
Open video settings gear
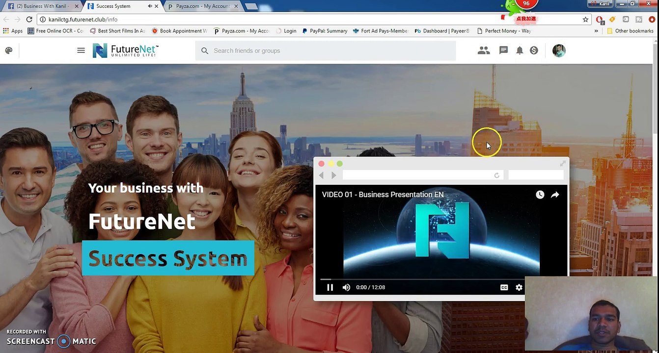[x=519, y=287]
